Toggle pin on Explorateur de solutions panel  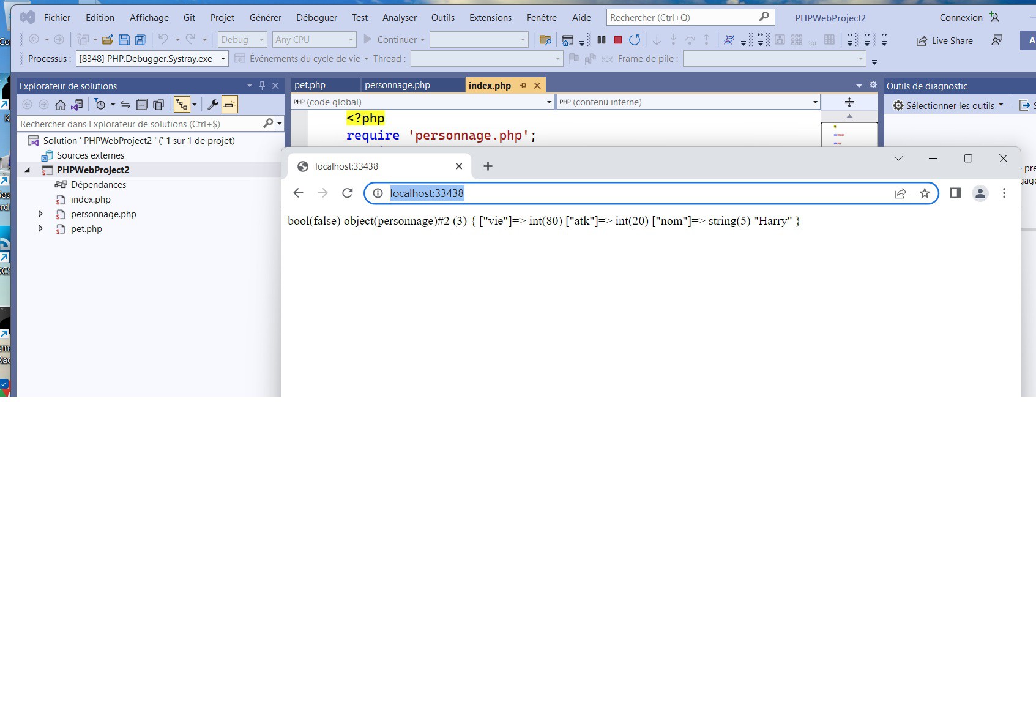tap(262, 86)
